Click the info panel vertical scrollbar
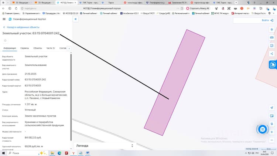This screenshot has width=277, height=156. click(x=71, y=97)
